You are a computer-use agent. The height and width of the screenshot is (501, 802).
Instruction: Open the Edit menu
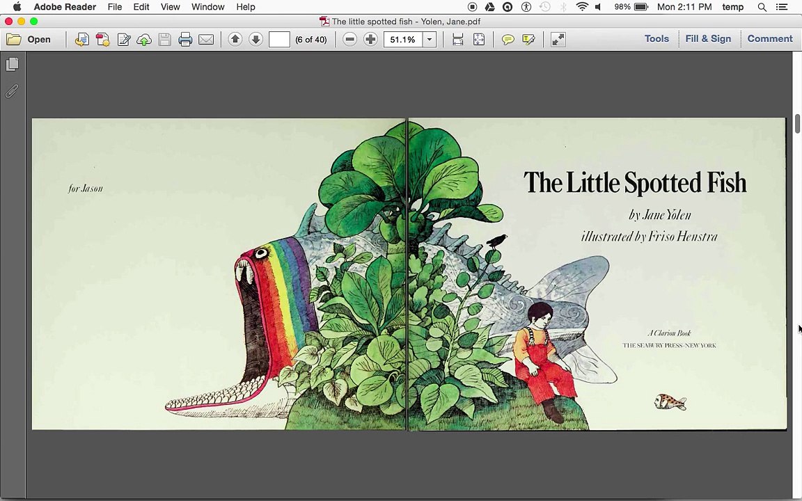tap(141, 7)
